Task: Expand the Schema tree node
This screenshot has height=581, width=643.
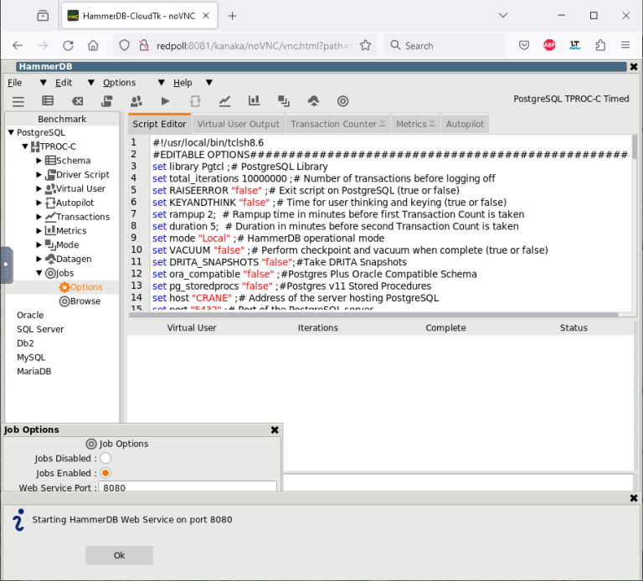Action: coord(39,161)
